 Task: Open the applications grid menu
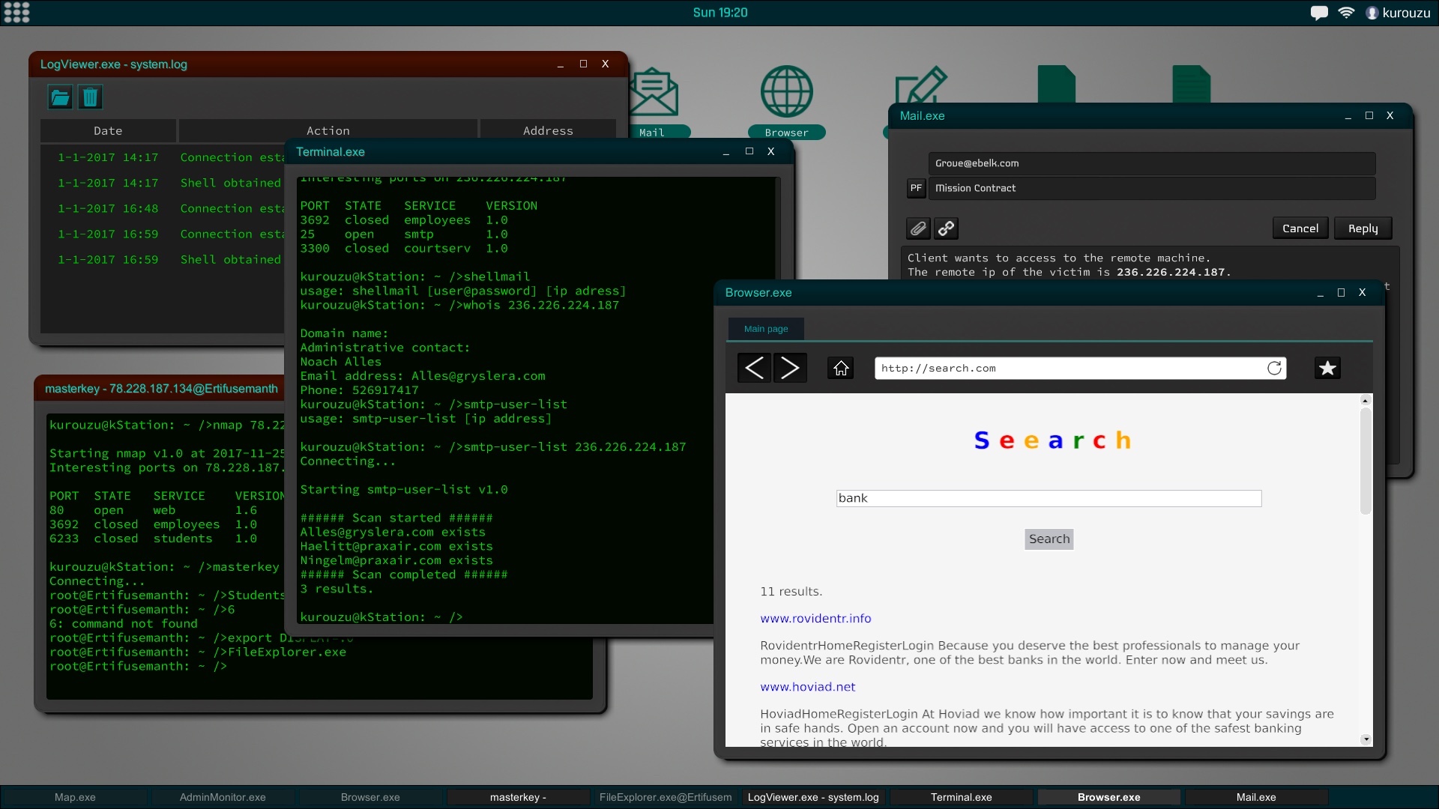[16, 13]
